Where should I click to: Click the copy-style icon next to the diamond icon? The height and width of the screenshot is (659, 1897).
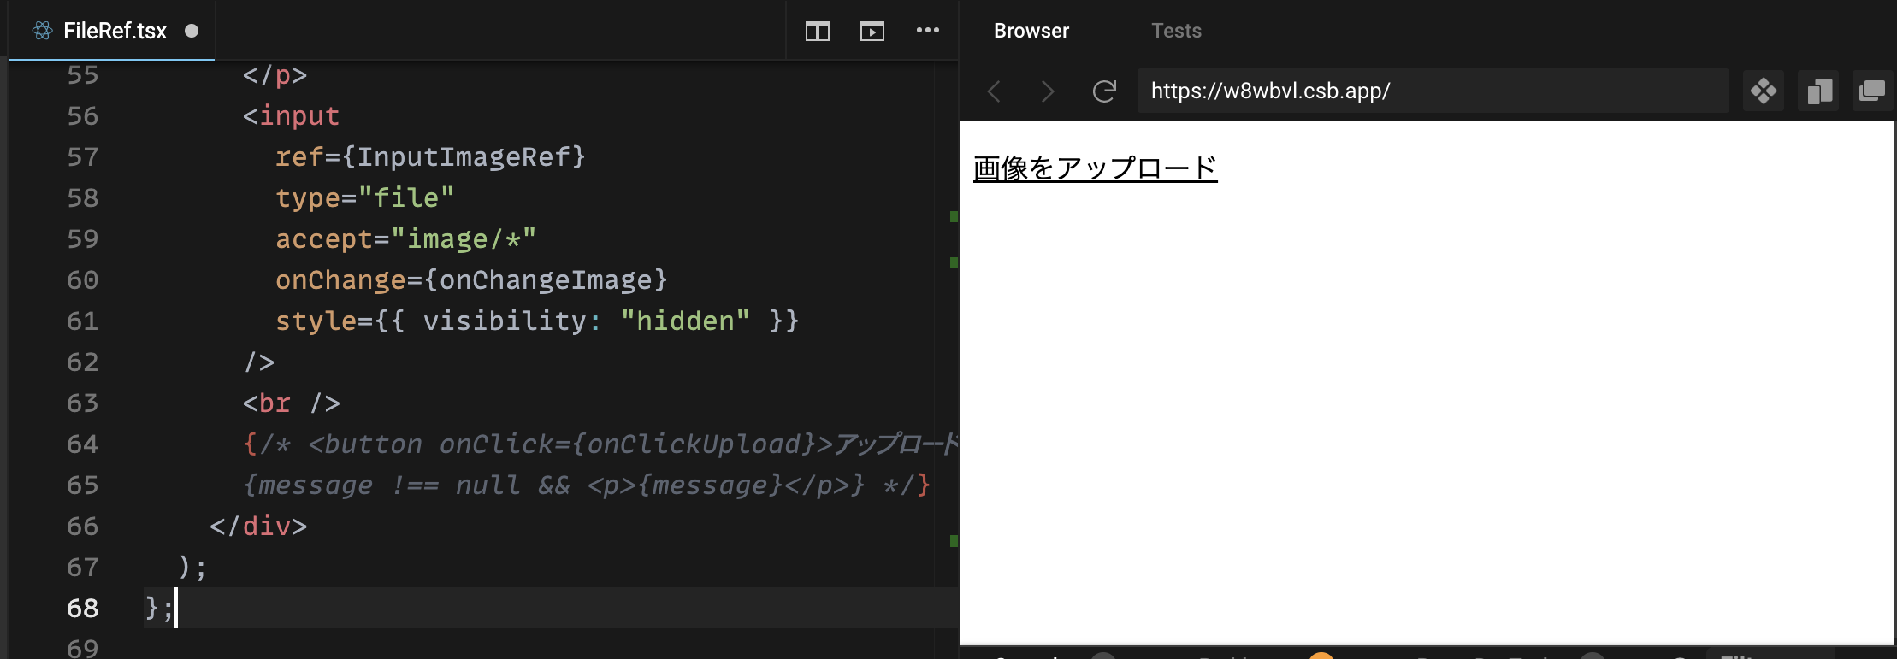(x=1818, y=91)
